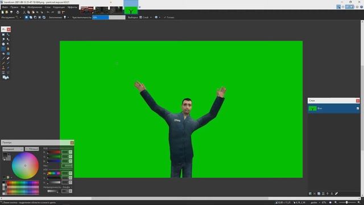This screenshot has width=364, height=205.
Task: Set selection mode to Subtract
Action: coord(35,18)
